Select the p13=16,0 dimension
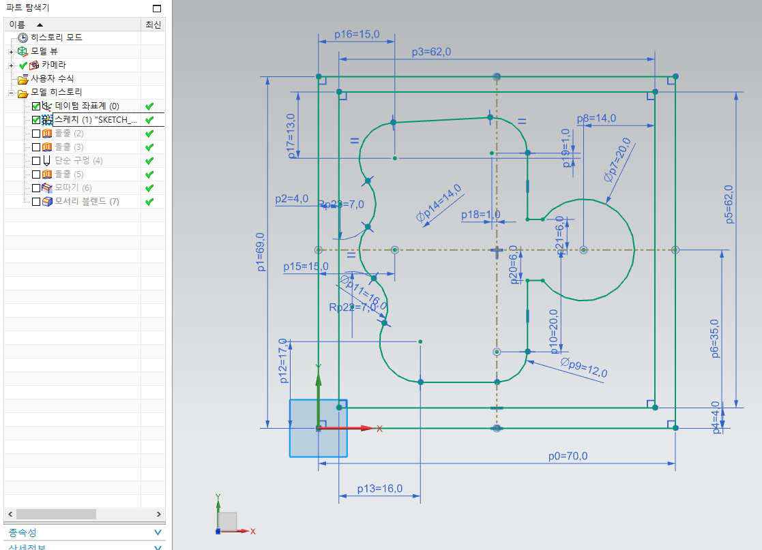Viewport: 762px width, 550px height. (x=379, y=489)
